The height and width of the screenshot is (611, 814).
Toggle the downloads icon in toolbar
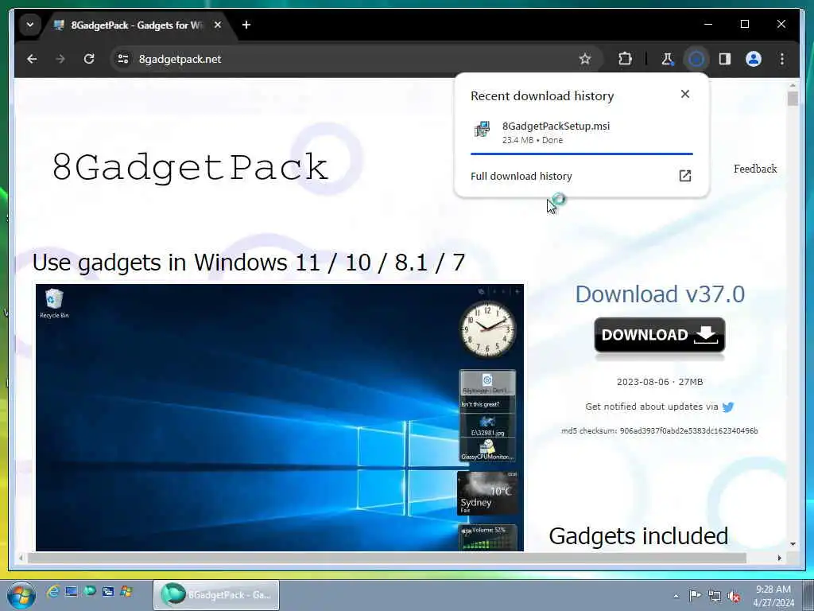696,59
